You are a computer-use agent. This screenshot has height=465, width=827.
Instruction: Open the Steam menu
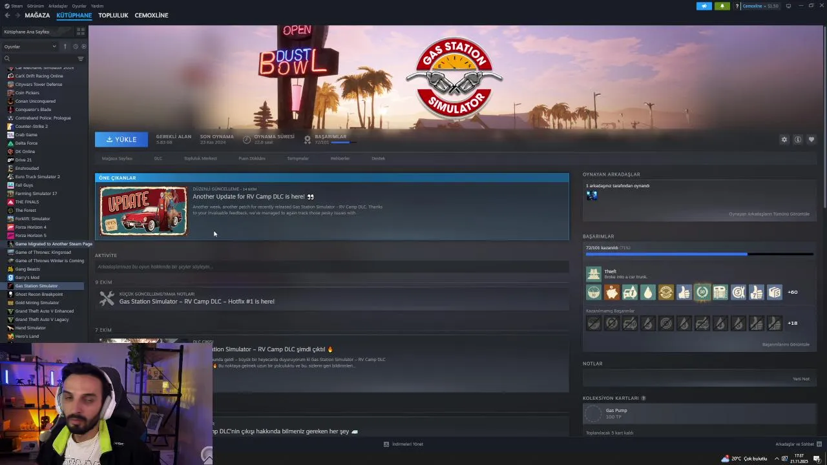pos(17,6)
